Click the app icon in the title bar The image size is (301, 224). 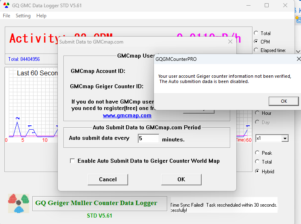6,5
